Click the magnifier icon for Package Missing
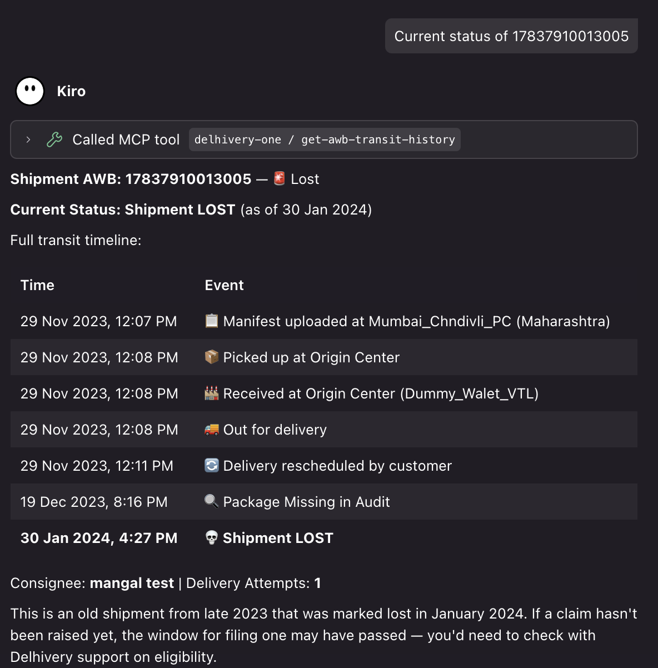This screenshot has width=658, height=668. coord(212,501)
